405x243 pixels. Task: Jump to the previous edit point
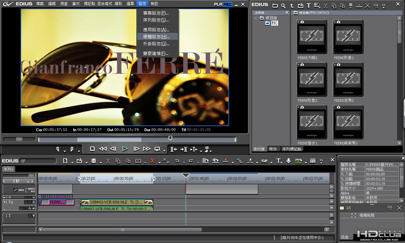(x=174, y=149)
